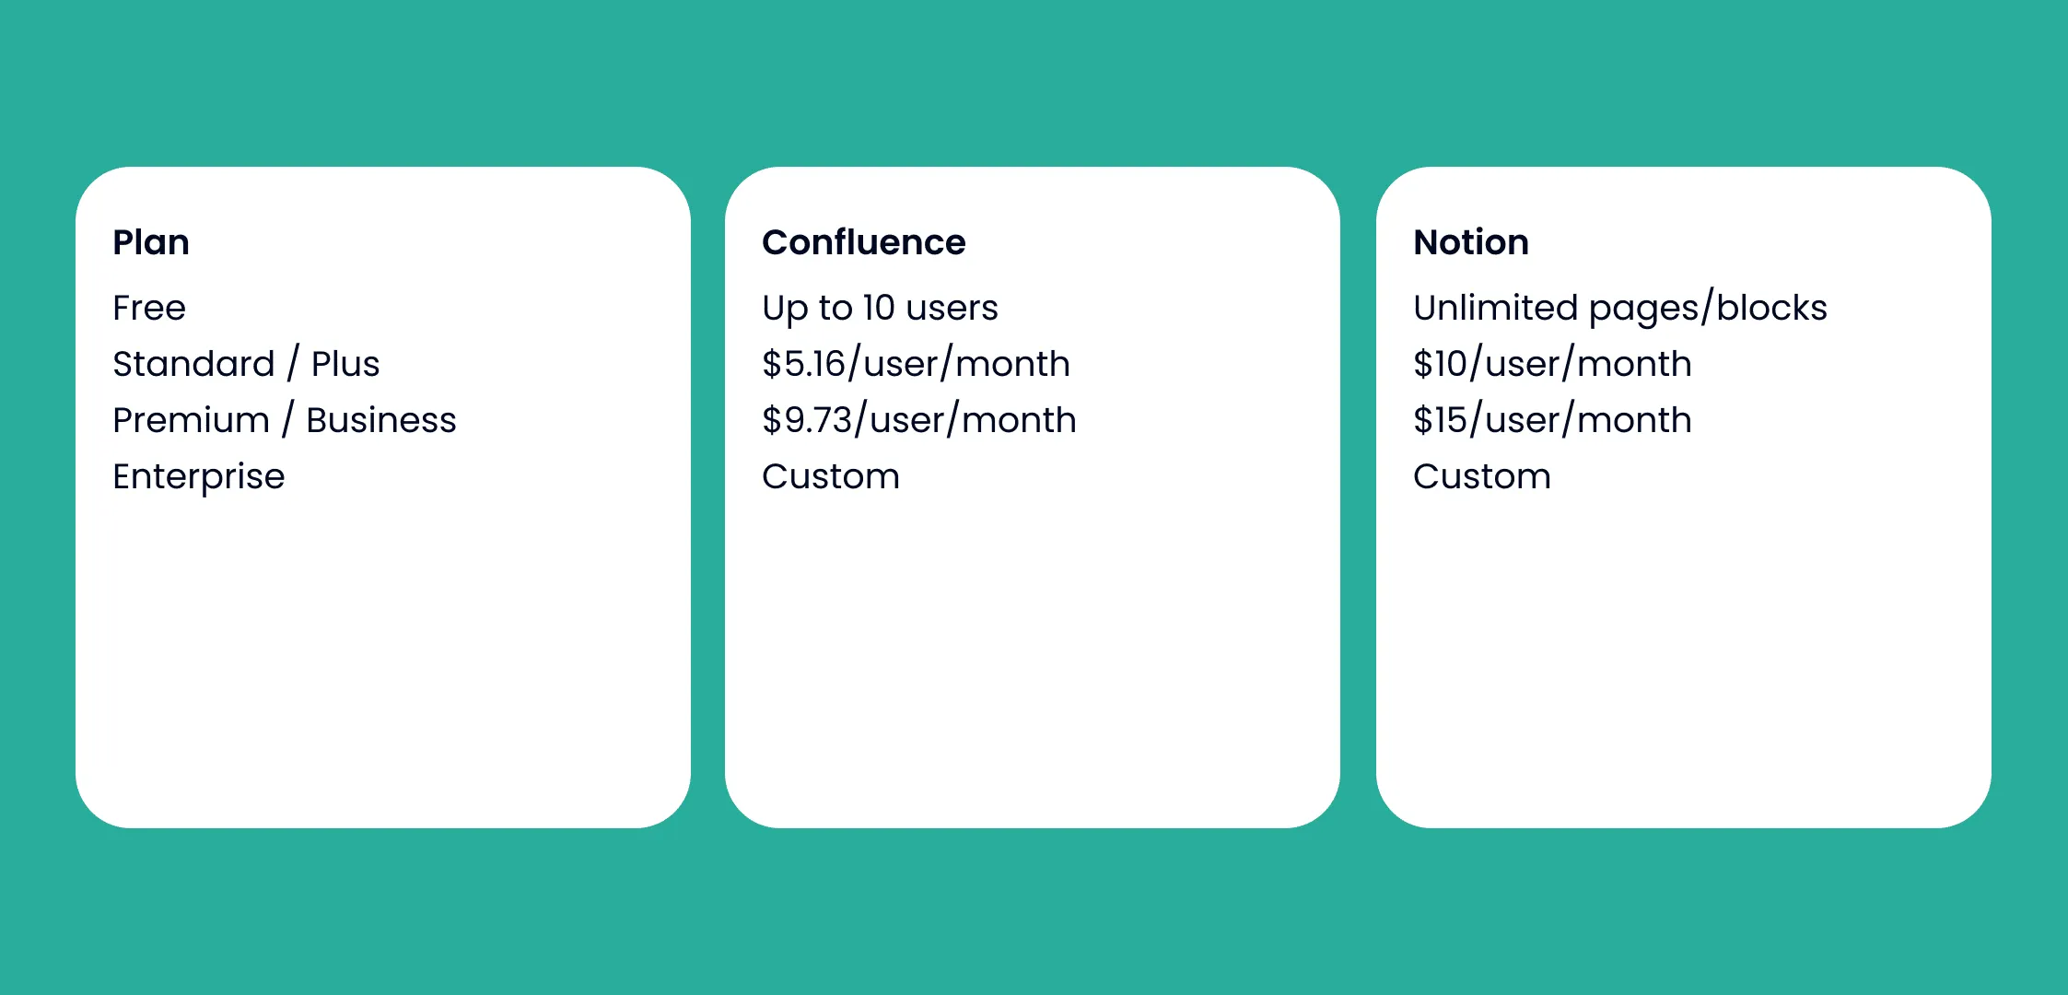Click the word Business in plan list
Image resolution: width=2068 pixels, height=995 pixels.
[381, 420]
